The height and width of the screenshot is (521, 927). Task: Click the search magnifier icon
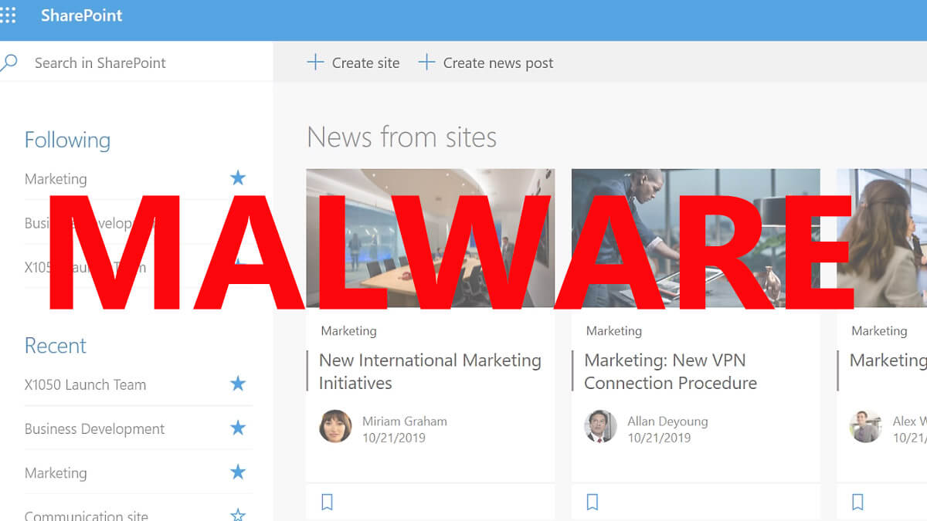pyautogui.click(x=8, y=63)
